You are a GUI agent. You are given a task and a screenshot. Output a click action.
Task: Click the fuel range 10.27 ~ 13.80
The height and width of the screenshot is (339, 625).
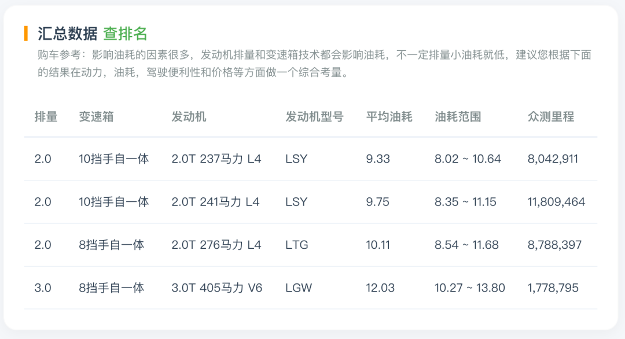469,288
